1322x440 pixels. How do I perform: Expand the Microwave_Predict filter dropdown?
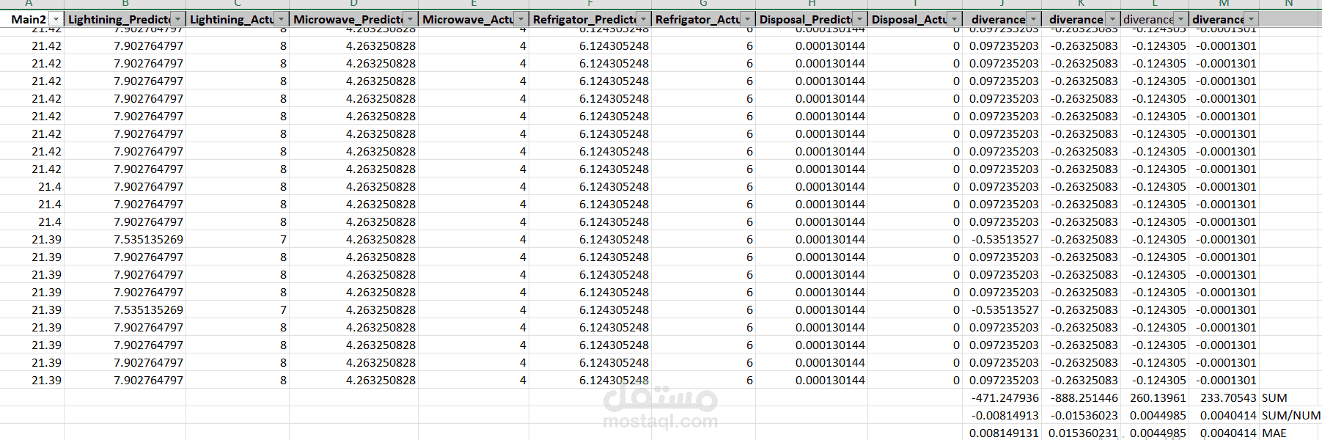[x=410, y=20]
